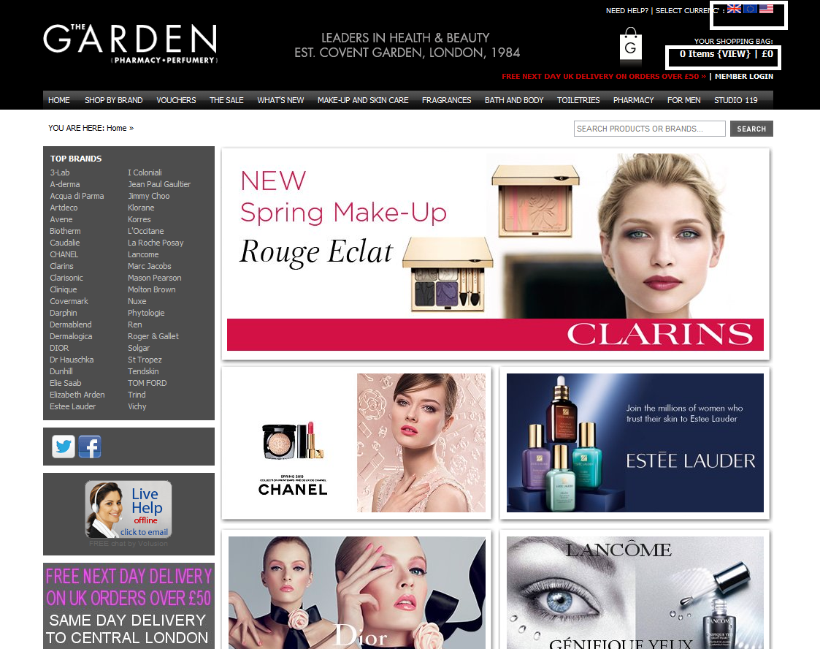
Task: Click The Garden Pharmacy logo
Action: [130, 44]
